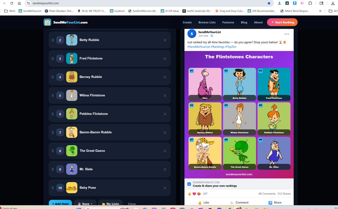
Task: Click Share on the preview post
Action: coord(275,203)
